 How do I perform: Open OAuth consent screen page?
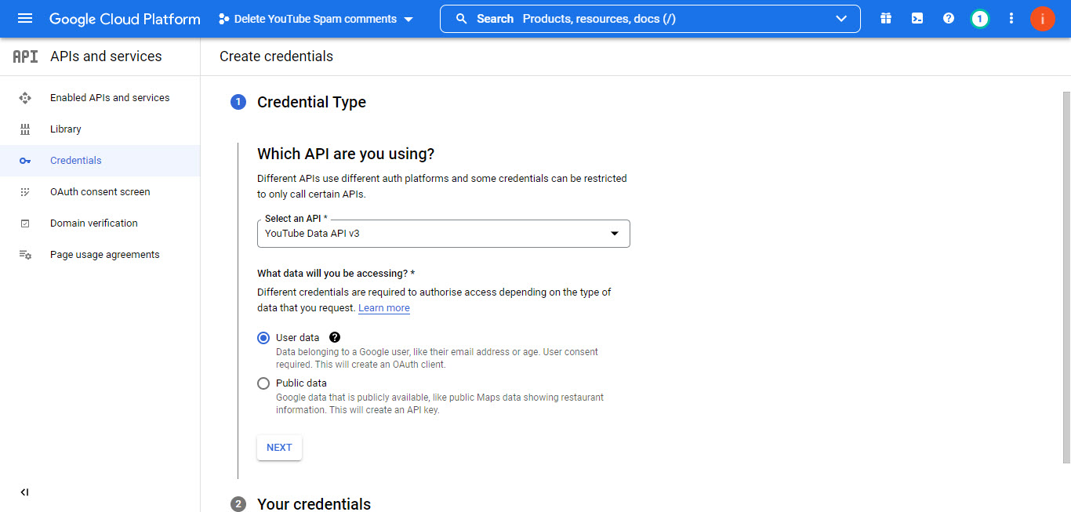(100, 192)
